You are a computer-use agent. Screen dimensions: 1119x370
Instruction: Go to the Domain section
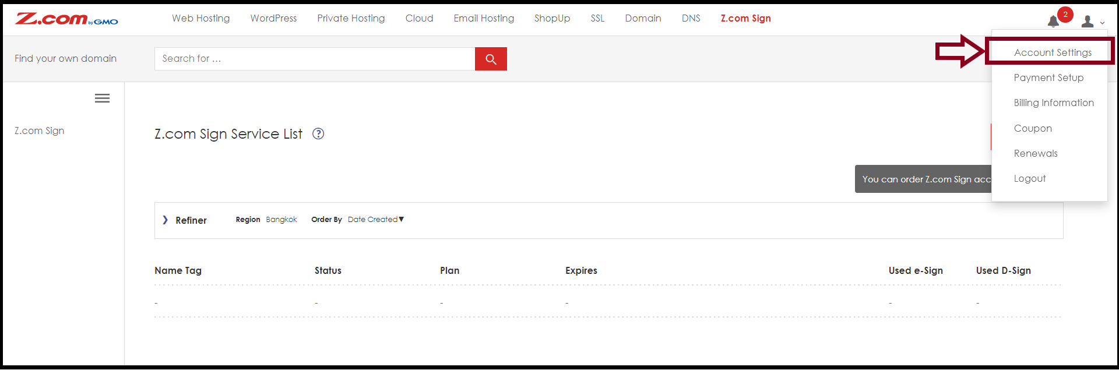[643, 18]
